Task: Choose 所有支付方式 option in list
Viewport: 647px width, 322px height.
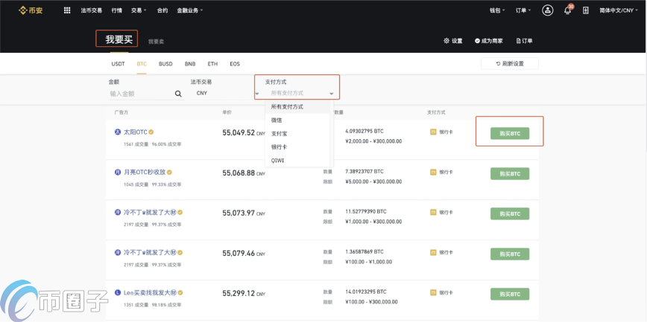Action: 297,106
